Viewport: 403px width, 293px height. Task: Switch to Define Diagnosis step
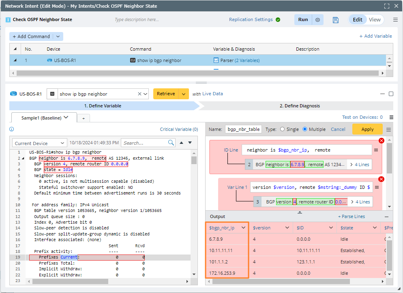tap(300, 106)
